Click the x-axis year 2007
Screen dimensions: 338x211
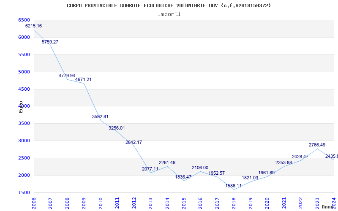(50, 203)
